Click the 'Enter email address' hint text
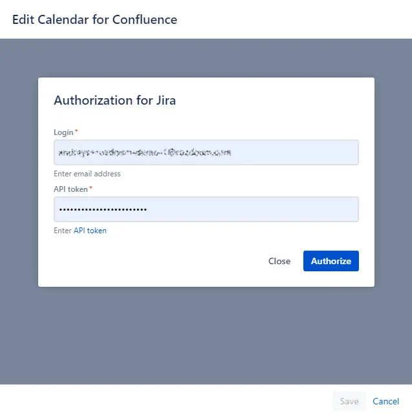This screenshot has height=416, width=412. tap(87, 174)
